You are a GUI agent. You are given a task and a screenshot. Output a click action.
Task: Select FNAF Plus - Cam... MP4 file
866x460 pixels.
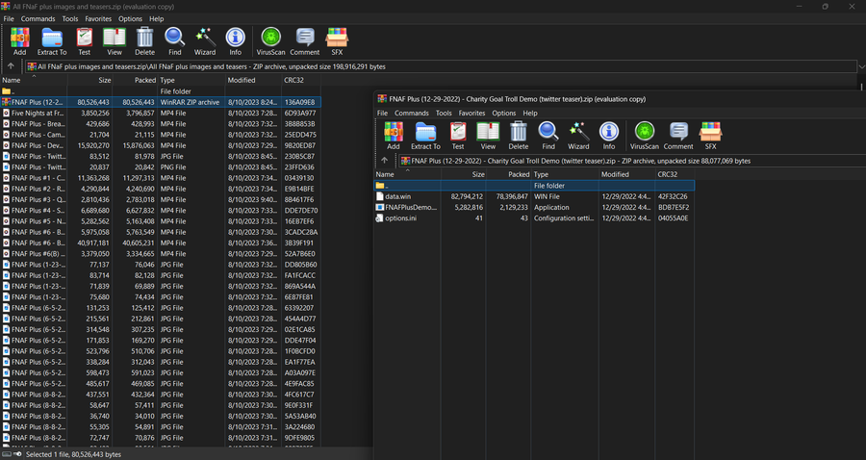coord(160,135)
